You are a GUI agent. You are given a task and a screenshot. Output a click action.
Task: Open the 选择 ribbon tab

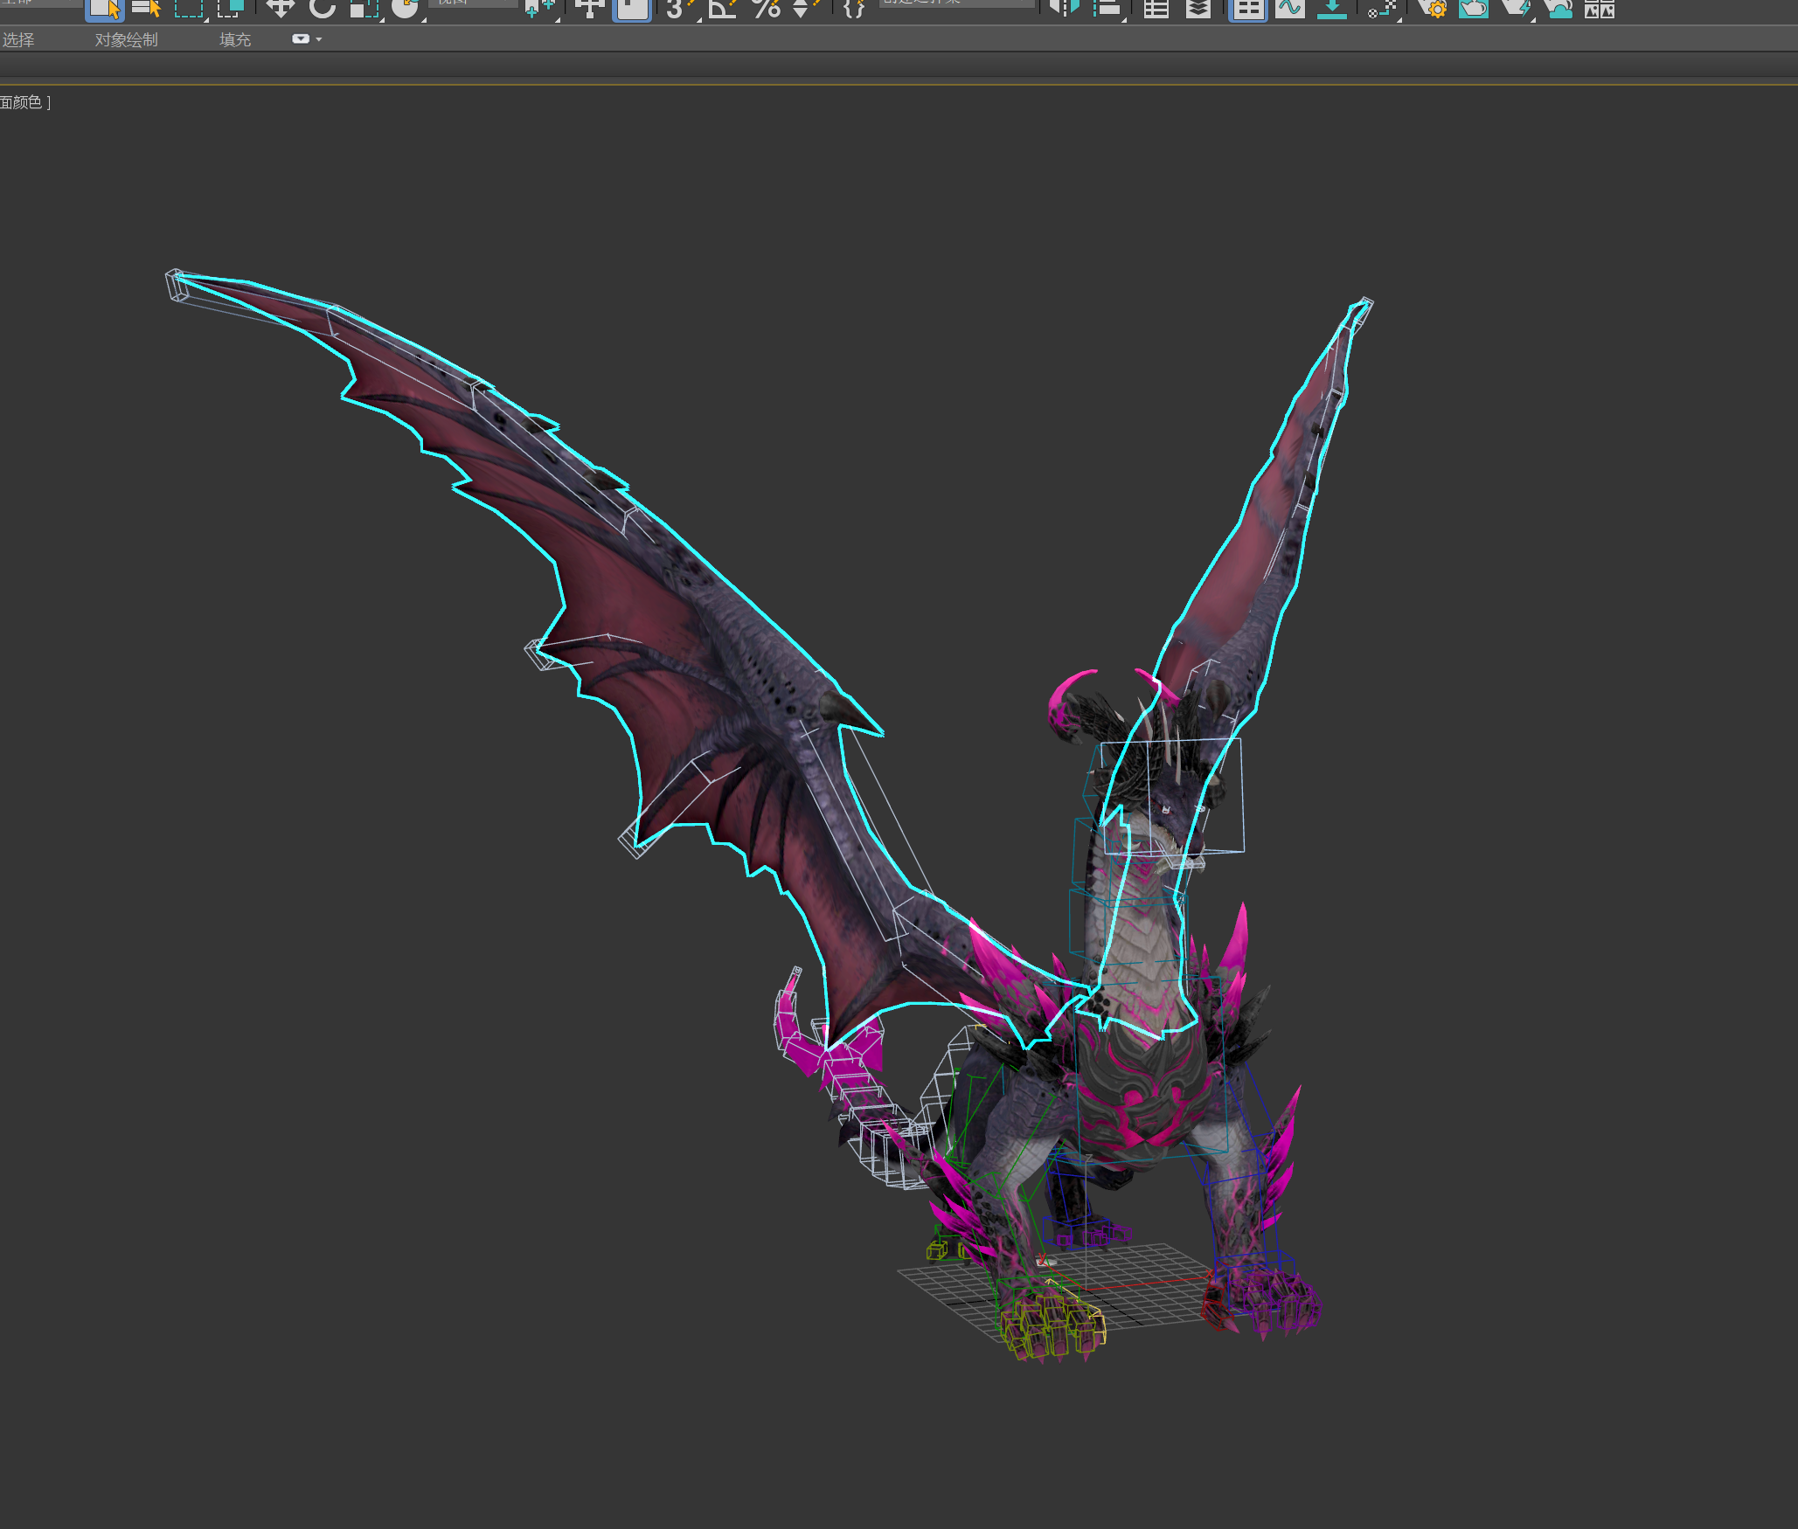point(18,40)
